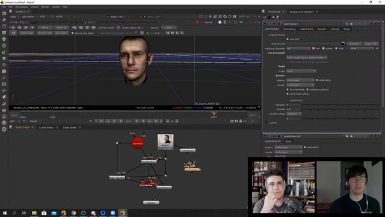Toggle the blue tracking channel checkbox

(x=336, y=48)
